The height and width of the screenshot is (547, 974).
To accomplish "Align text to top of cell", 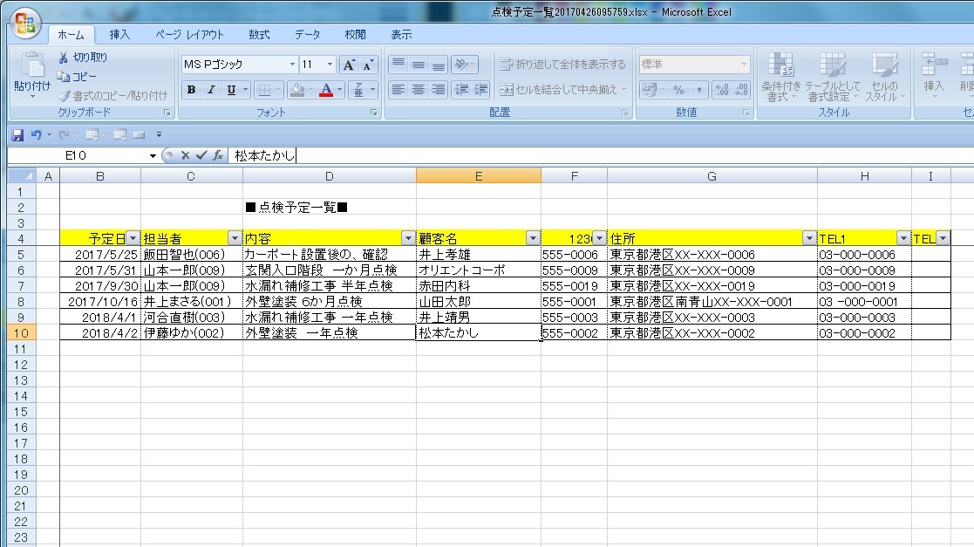I will tap(398, 65).
